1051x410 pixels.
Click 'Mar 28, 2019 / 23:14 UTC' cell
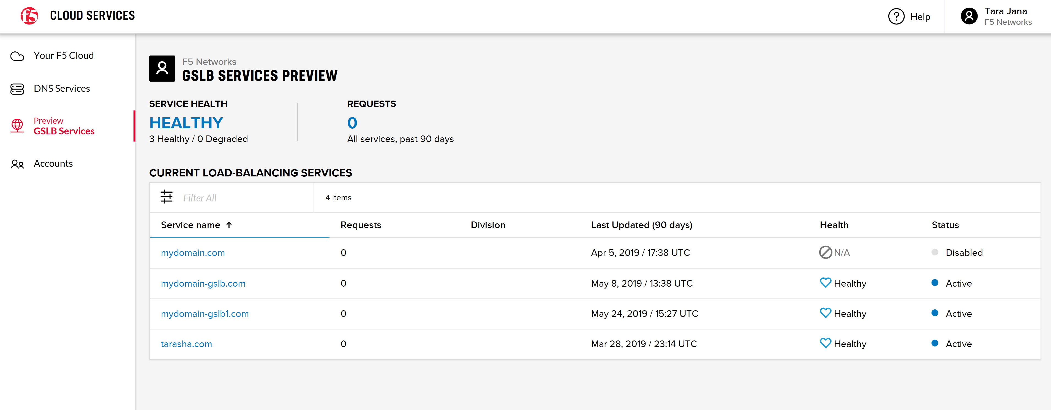click(x=644, y=344)
